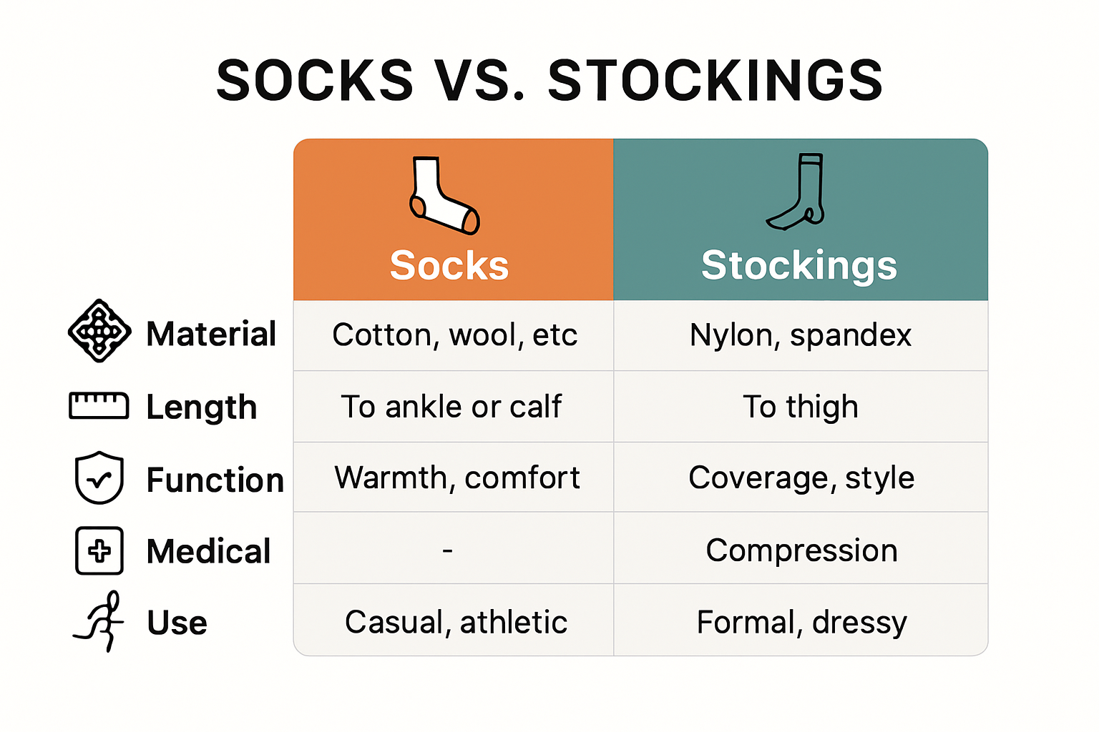Click the "Casual, athletic" cell
The height and width of the screenshot is (732, 1099).
click(x=456, y=622)
